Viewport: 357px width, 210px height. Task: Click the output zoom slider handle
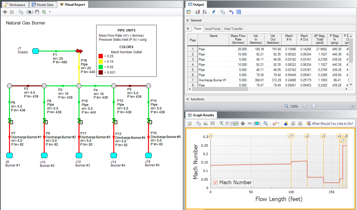[x=313, y=106]
